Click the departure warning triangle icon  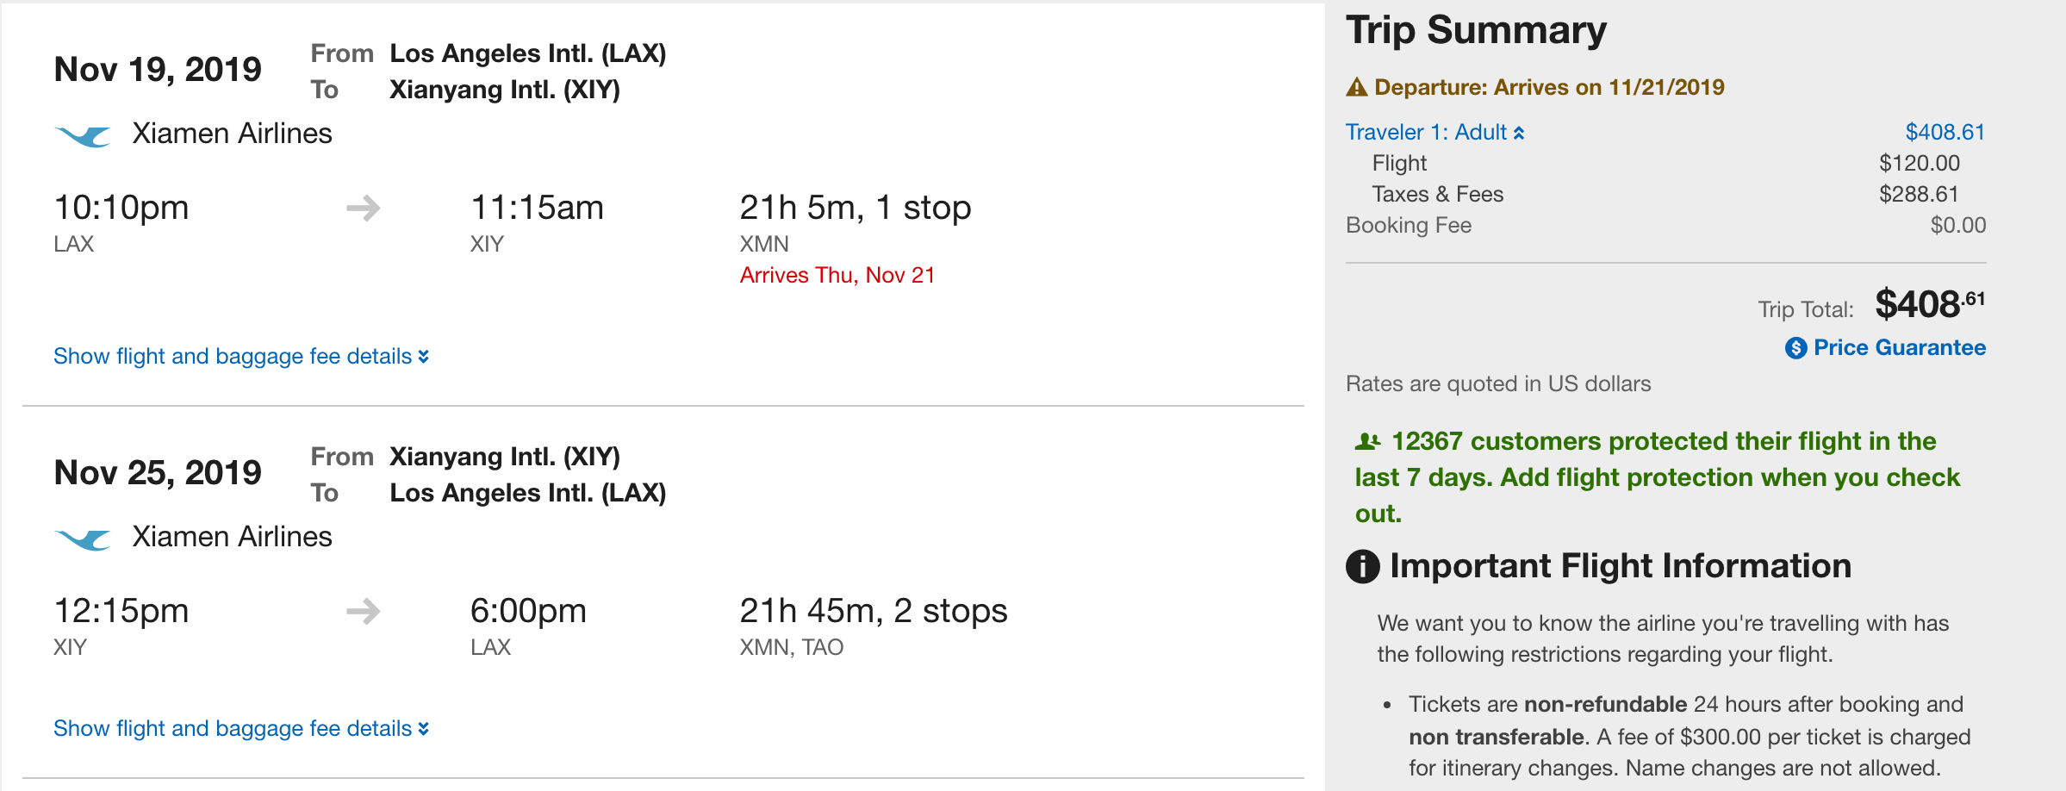pos(1357,87)
